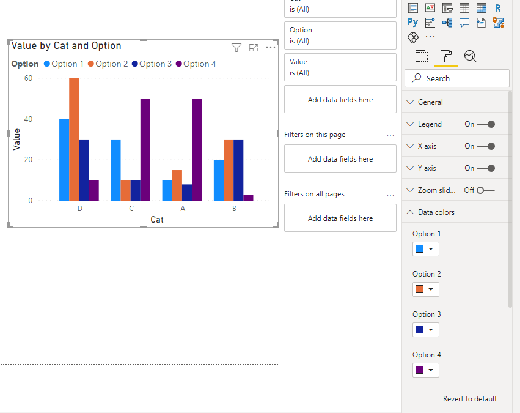Screen dimensions: 520x413
Task: Turn off the Legend toggle
Action: click(486, 124)
